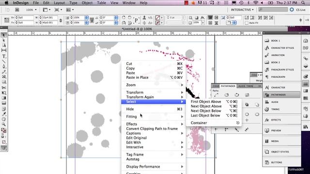Open the Interactive workspace dropdown

pyautogui.click(x=242, y=10)
